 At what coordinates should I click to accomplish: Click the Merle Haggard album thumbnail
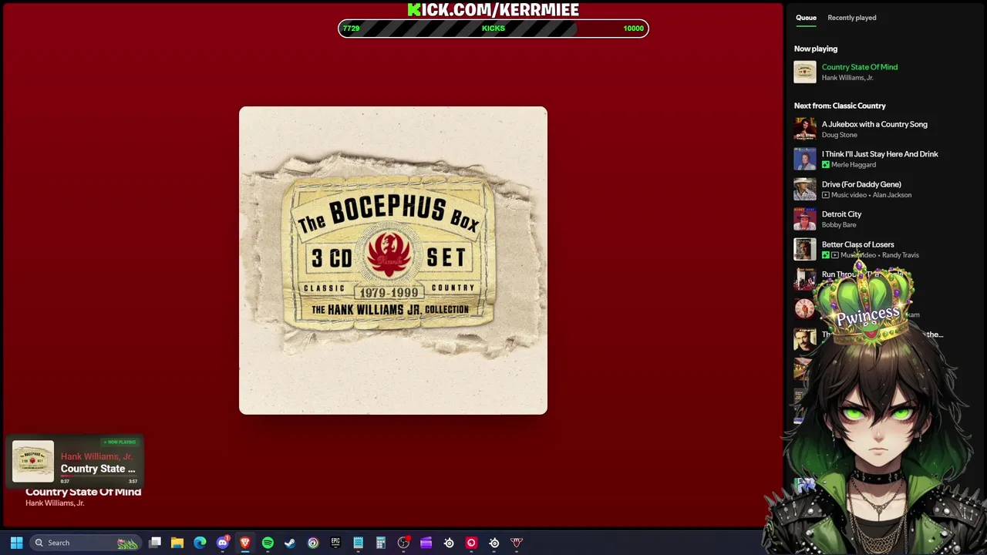click(x=805, y=159)
